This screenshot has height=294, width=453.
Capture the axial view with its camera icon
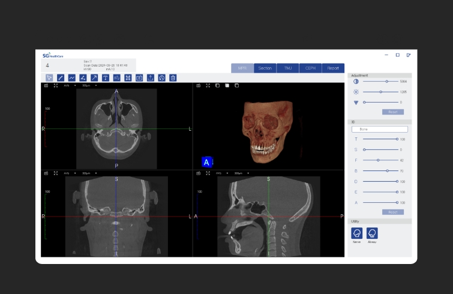[46, 85]
